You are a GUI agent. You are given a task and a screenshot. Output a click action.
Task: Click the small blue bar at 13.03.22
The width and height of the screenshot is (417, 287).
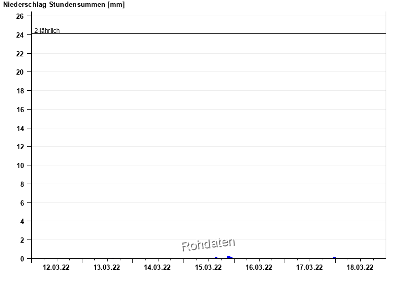113,258
